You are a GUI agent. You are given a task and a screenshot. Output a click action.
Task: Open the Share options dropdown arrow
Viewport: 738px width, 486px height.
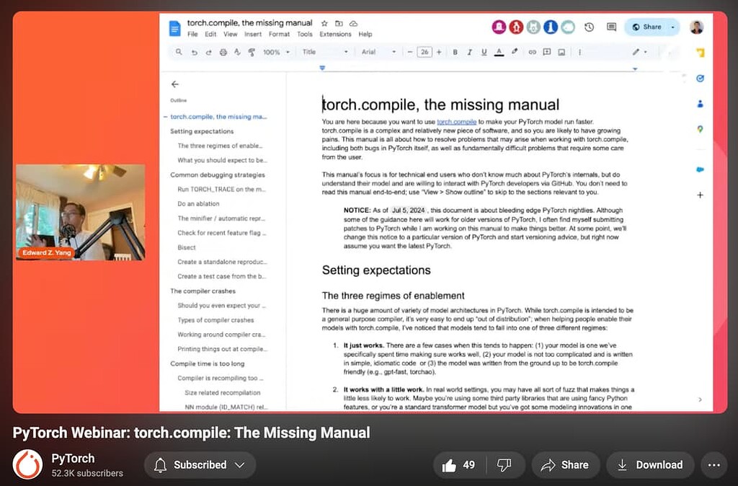673,27
